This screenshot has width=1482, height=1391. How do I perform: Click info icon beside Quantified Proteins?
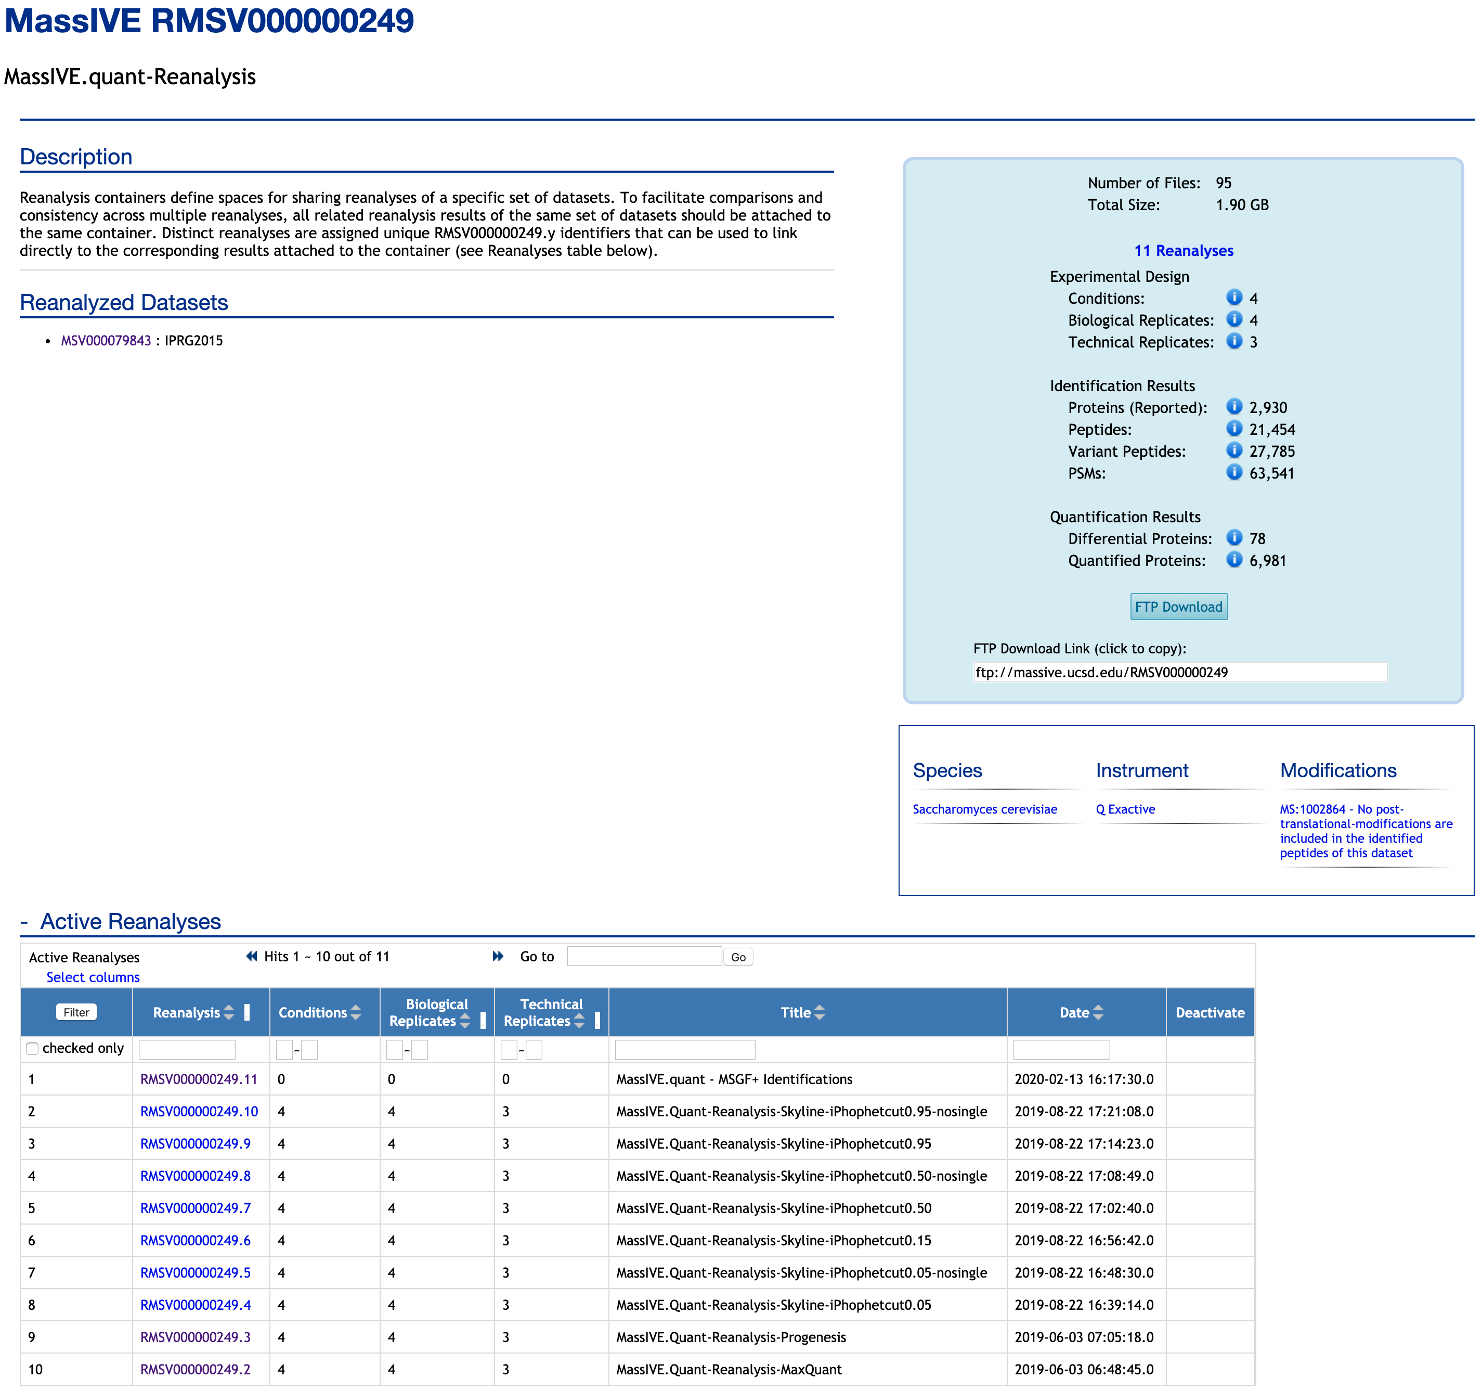click(1234, 559)
